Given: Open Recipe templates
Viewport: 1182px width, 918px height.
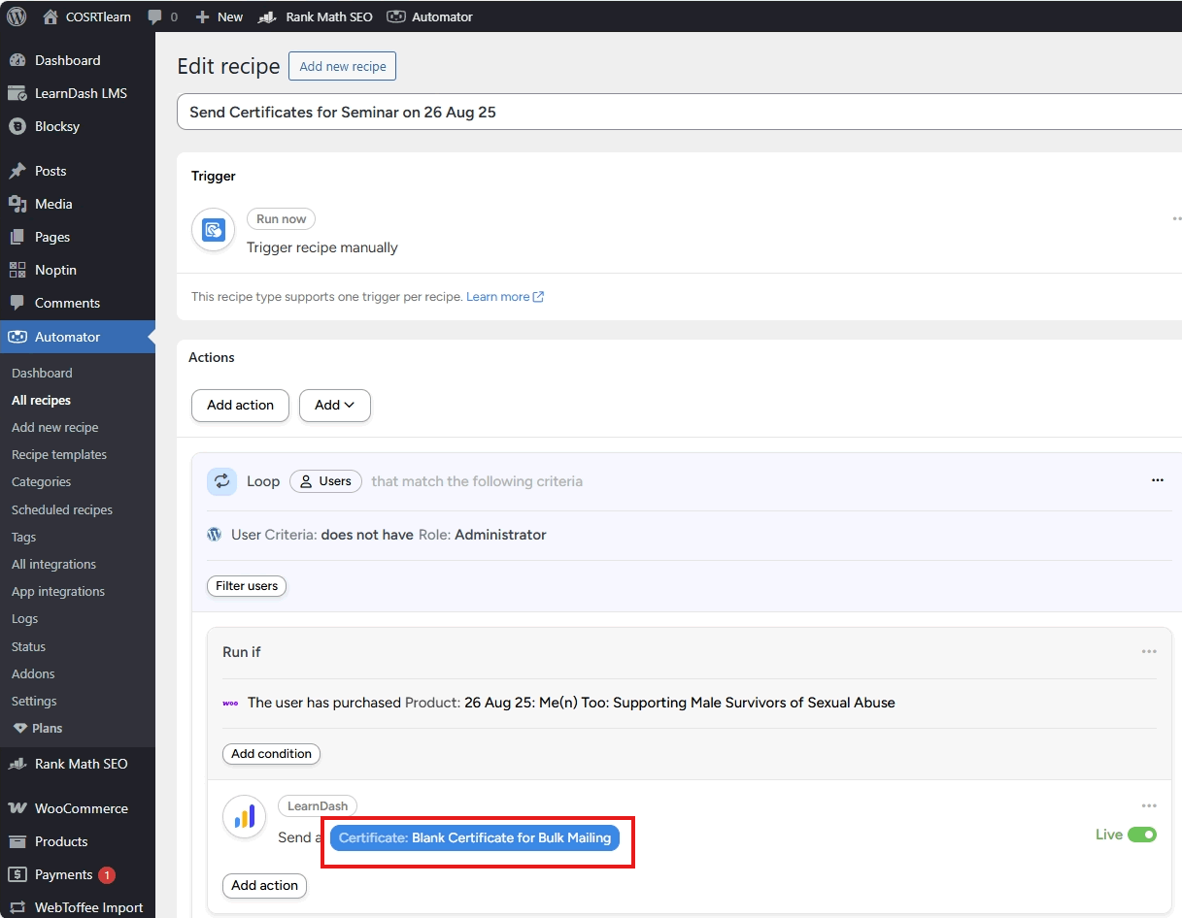Looking at the screenshot, I should click(59, 454).
